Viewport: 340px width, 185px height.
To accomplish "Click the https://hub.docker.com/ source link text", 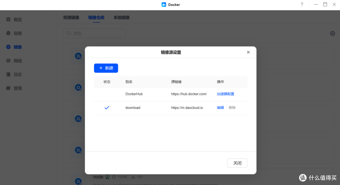I will pyautogui.click(x=189, y=94).
